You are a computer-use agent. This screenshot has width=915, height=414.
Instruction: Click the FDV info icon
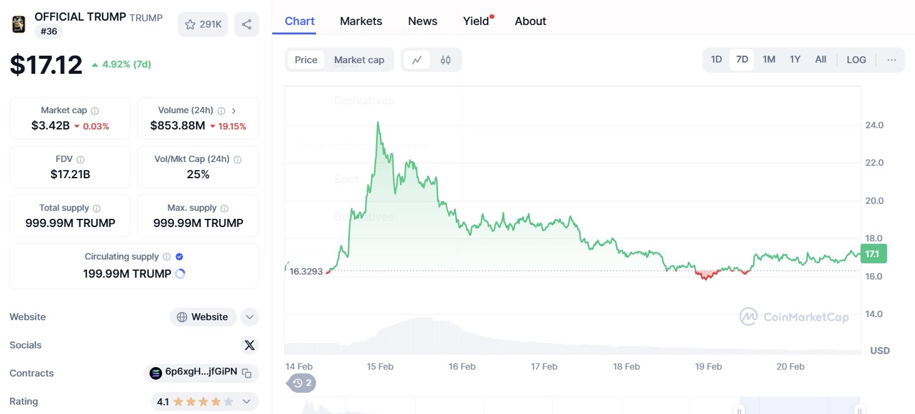[x=81, y=159]
